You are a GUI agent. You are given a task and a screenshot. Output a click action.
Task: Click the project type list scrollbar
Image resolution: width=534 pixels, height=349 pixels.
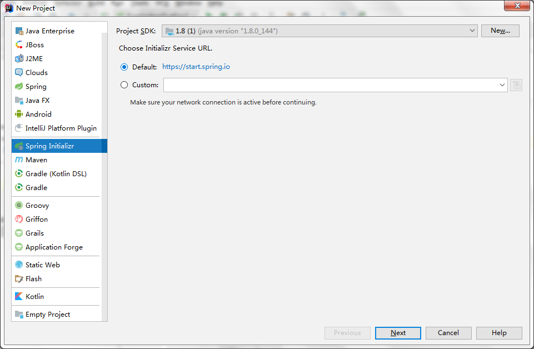104,176
